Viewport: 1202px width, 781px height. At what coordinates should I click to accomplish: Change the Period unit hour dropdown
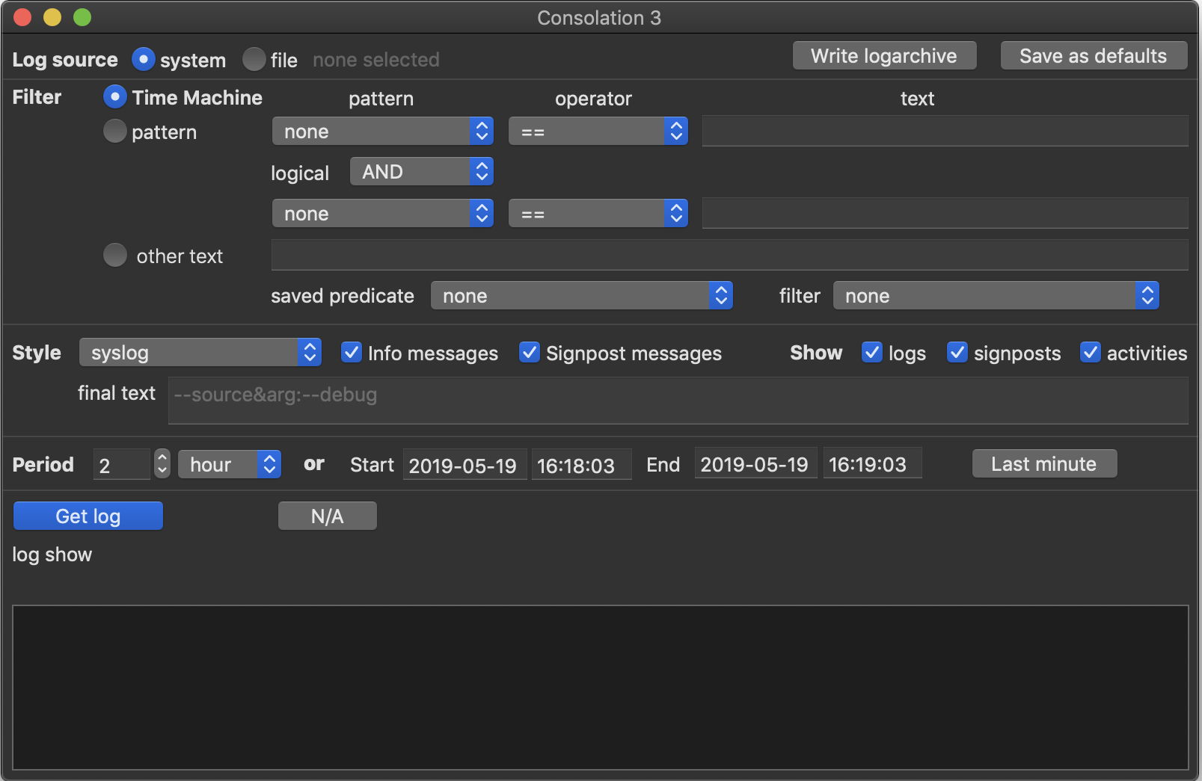229,464
